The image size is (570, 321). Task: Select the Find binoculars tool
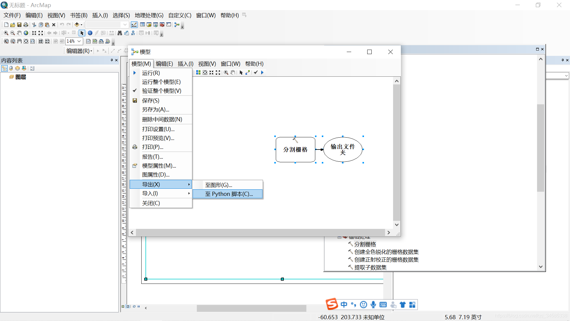(x=119, y=33)
